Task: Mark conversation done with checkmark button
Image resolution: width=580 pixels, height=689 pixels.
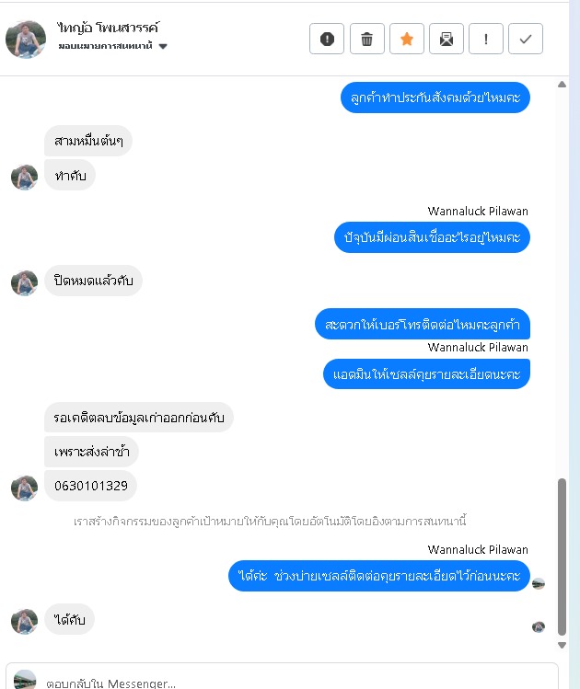Action: point(526,40)
